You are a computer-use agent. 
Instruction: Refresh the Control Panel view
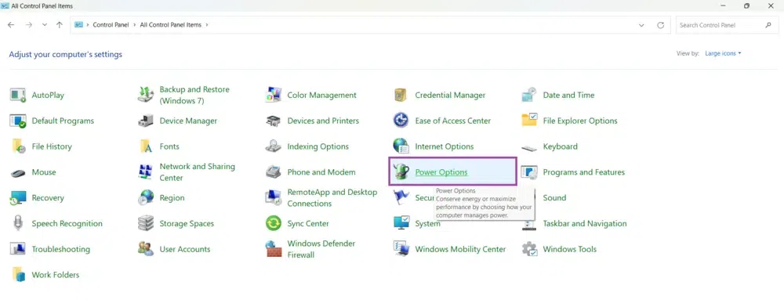pos(660,25)
